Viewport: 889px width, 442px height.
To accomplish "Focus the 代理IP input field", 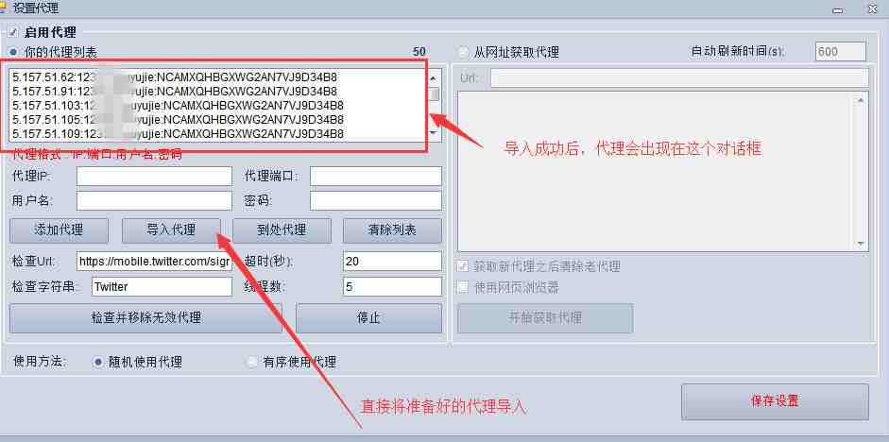I will click(x=154, y=177).
